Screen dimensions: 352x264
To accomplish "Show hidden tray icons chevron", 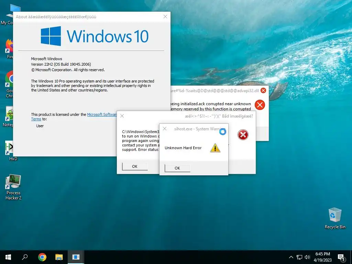I will click(x=291, y=257).
